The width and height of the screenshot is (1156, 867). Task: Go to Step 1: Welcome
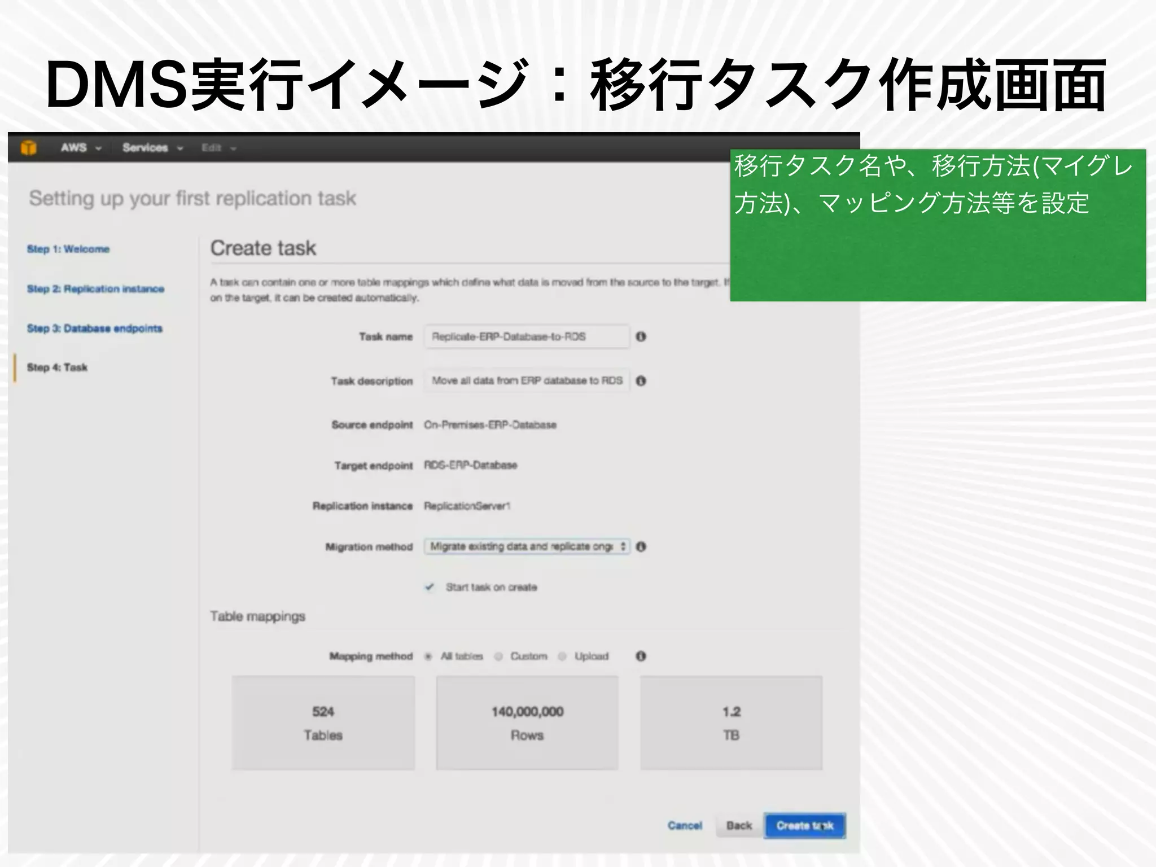coord(68,249)
